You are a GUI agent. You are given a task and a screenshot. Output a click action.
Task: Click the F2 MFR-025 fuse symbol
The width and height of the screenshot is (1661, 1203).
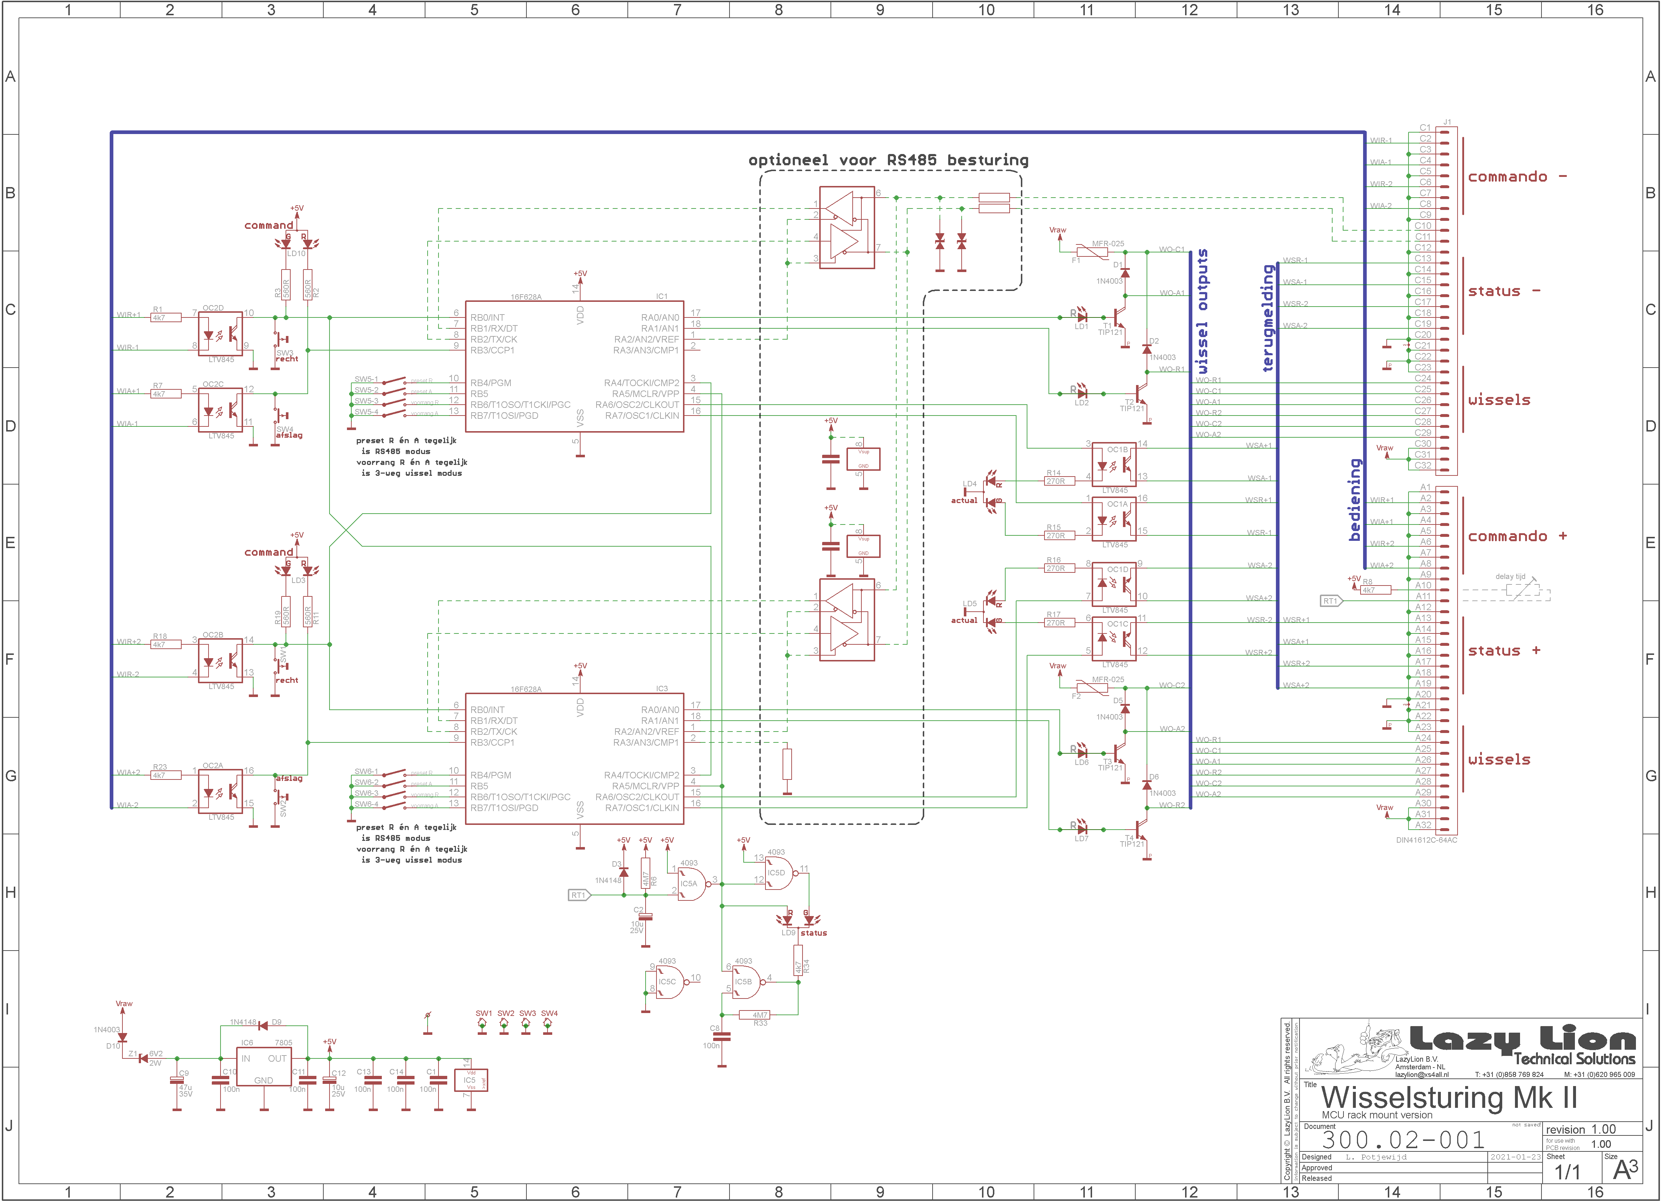point(1092,688)
